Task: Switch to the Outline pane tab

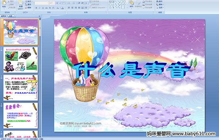Action: pos(10,16)
